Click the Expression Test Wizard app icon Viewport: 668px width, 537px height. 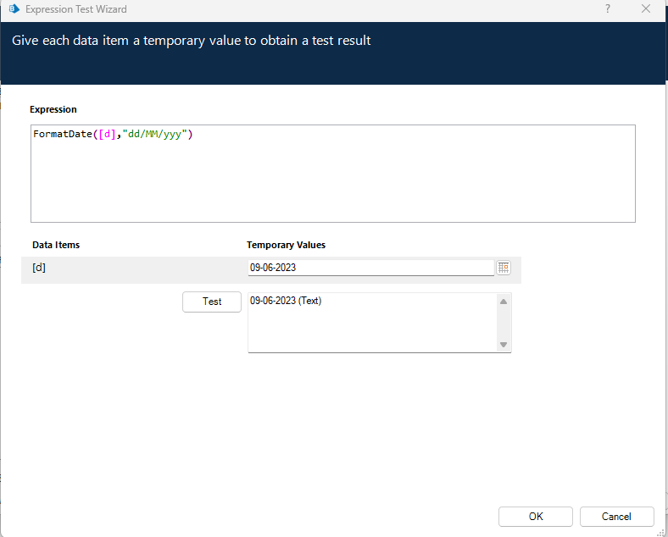tap(13, 9)
